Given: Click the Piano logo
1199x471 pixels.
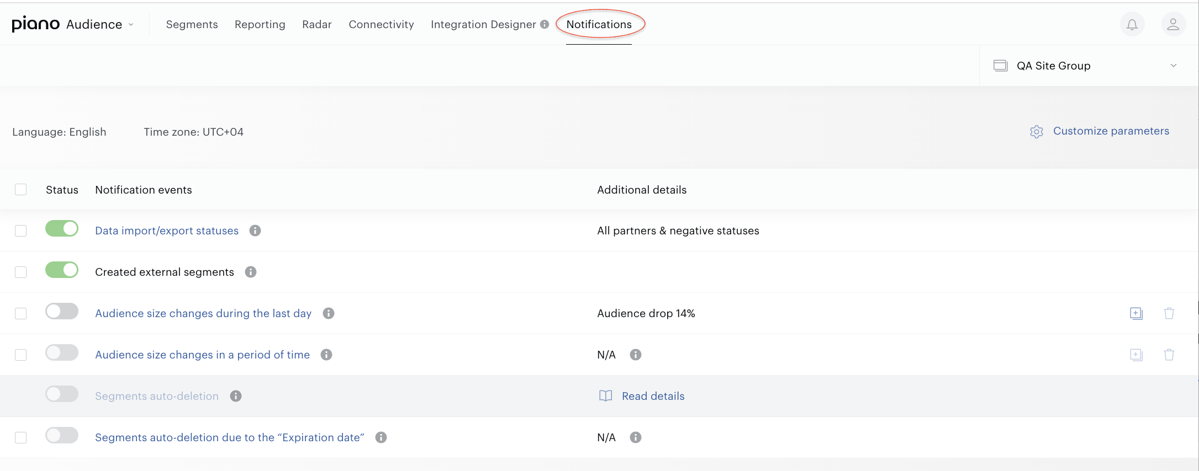Looking at the screenshot, I should (x=35, y=24).
